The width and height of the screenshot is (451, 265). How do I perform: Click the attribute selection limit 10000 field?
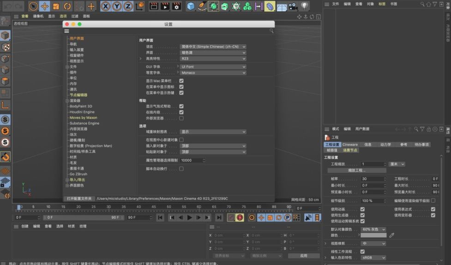(192, 160)
